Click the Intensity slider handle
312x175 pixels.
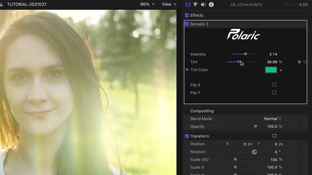pyautogui.click(x=245, y=54)
